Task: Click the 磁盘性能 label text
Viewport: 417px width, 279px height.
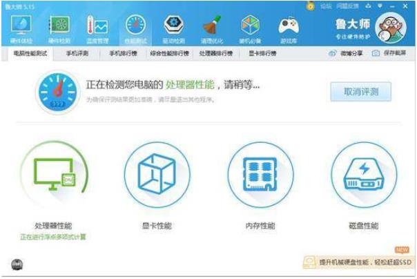Action: tap(364, 226)
